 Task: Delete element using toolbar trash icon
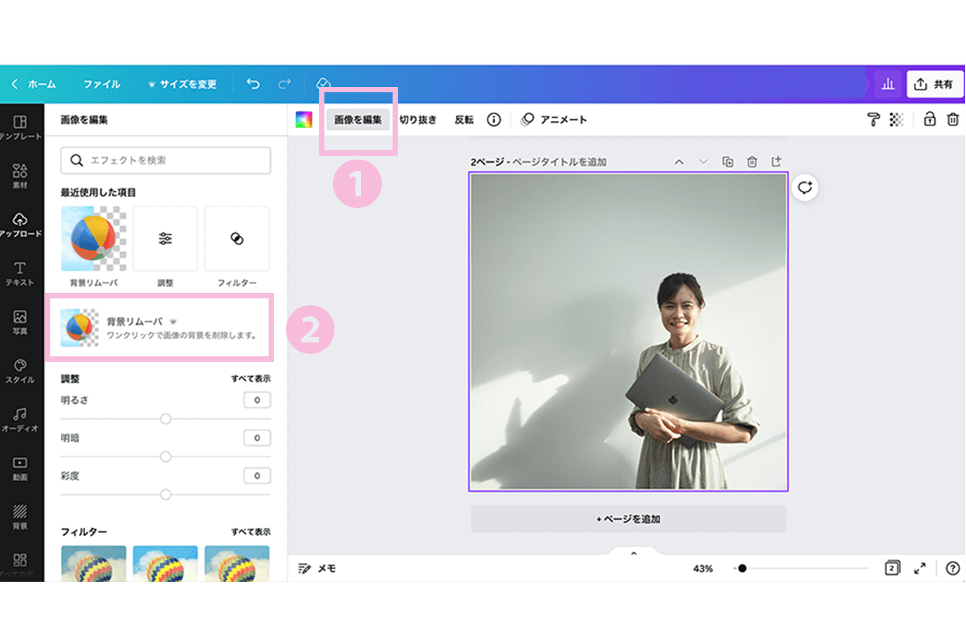click(x=953, y=119)
